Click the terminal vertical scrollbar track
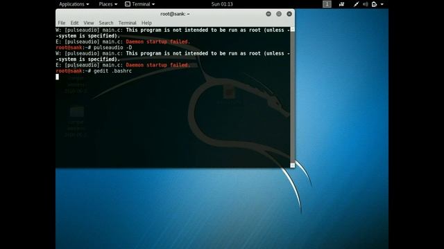This screenshot has height=249, width=444. [293, 98]
